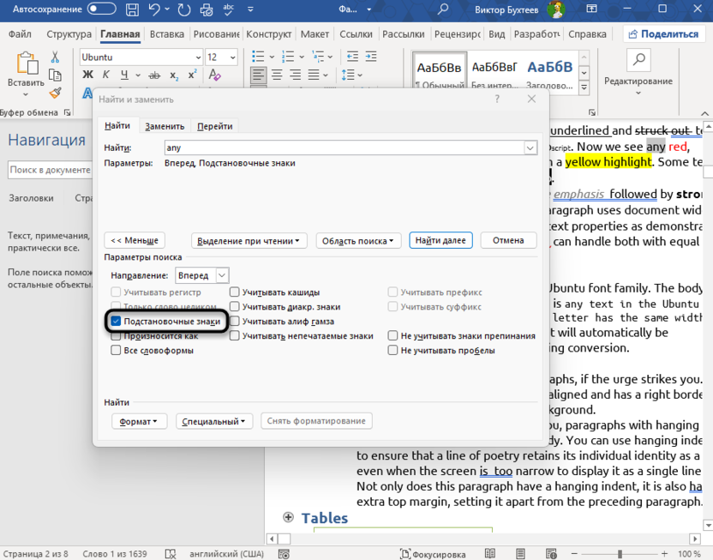
Task: Toggle the Автосохранение switch
Action: point(101,9)
